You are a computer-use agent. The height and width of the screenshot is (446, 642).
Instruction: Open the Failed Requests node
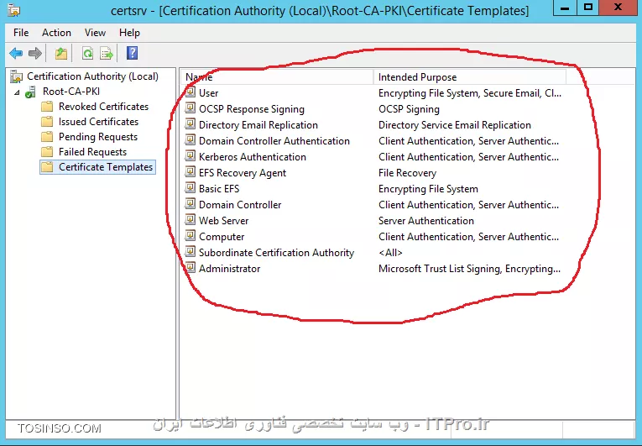(93, 152)
